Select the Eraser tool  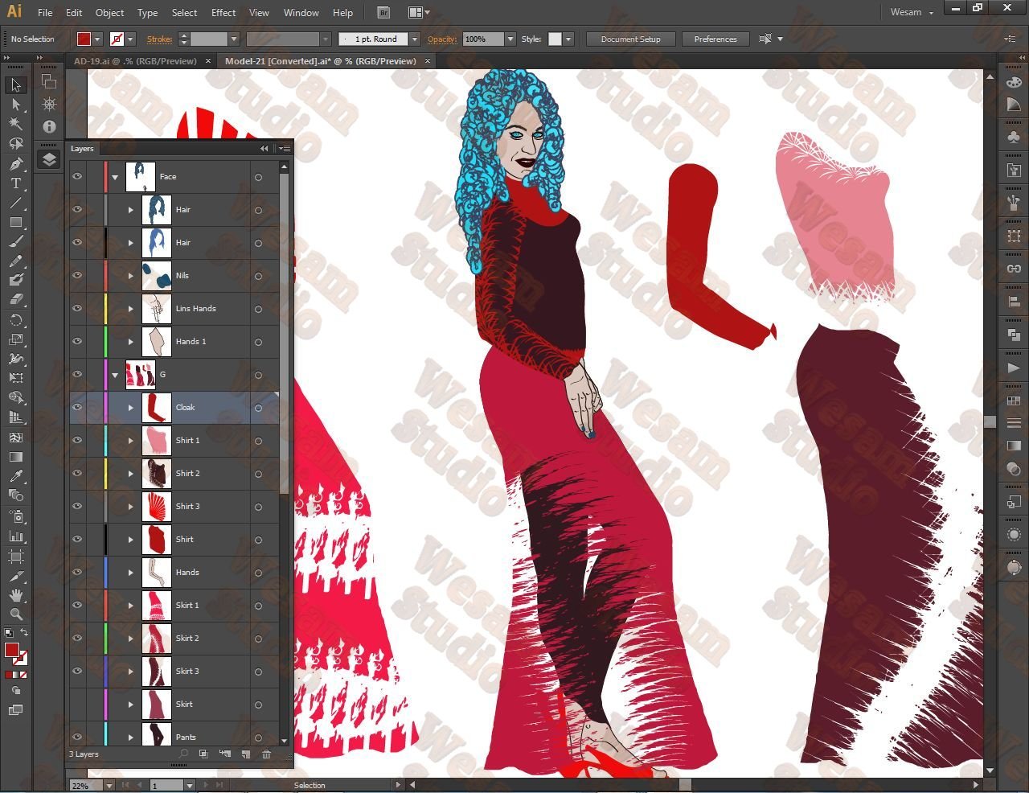15,299
